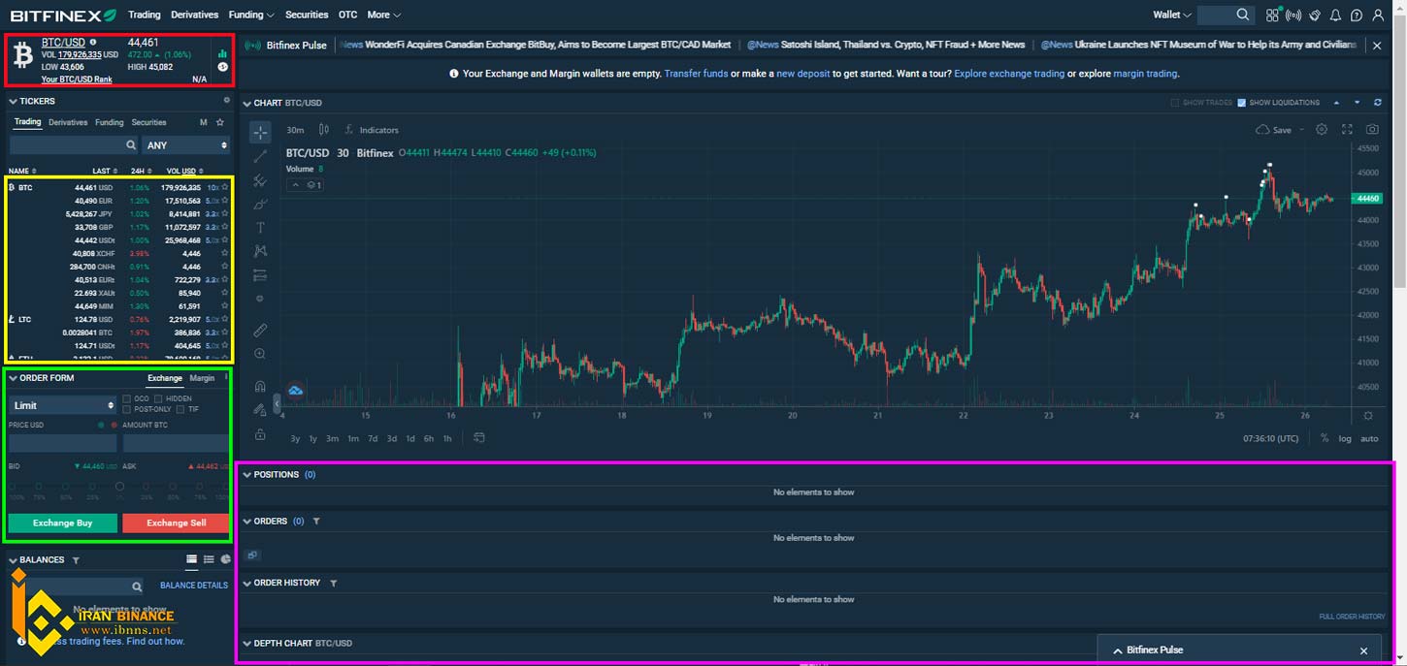Open the user account profile icon
Viewport: 1407px width, 666px height.
tap(1378, 15)
